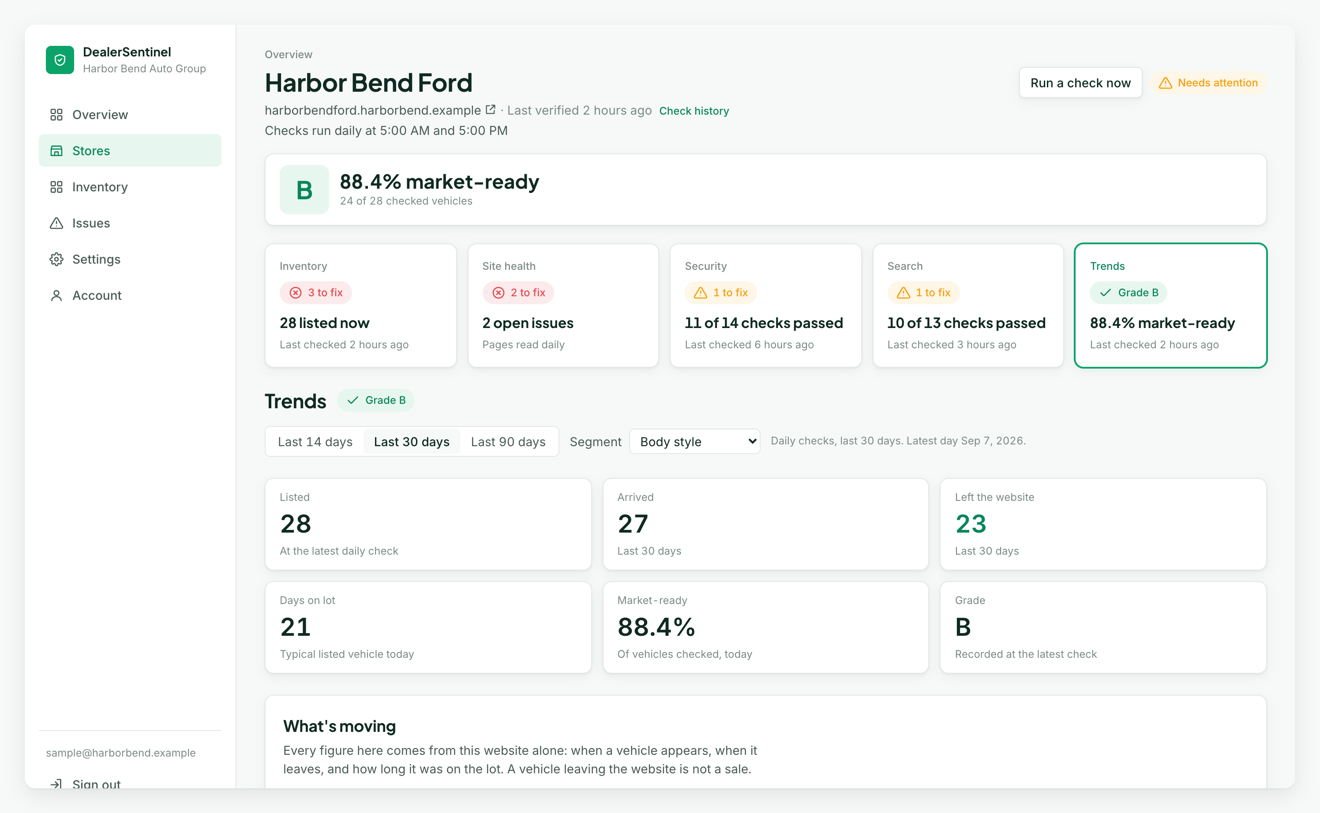Click the checkmark icon in Trends card
The height and width of the screenshot is (813, 1320).
click(x=1106, y=292)
